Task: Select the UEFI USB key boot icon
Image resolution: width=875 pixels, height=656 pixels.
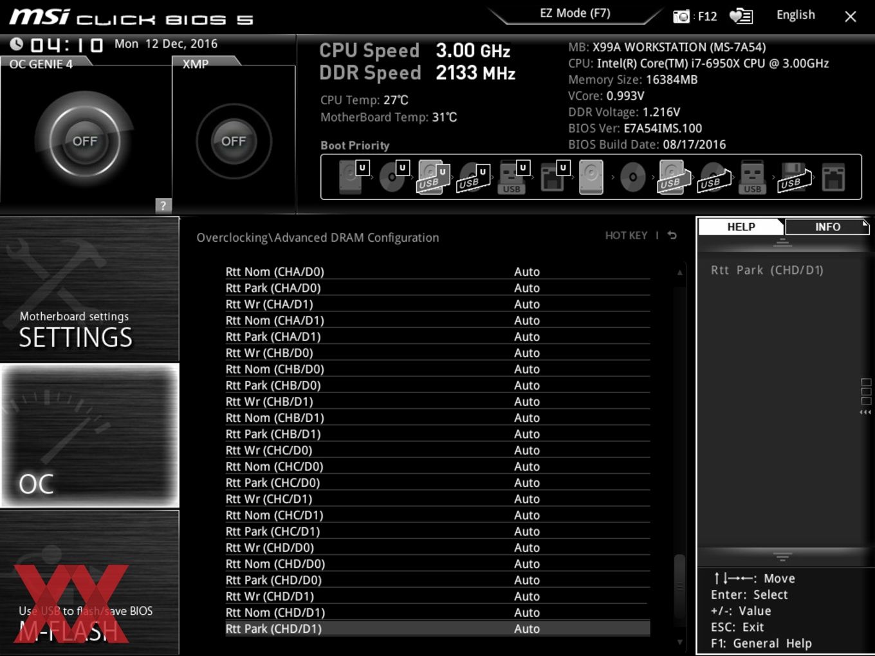Action: click(513, 177)
